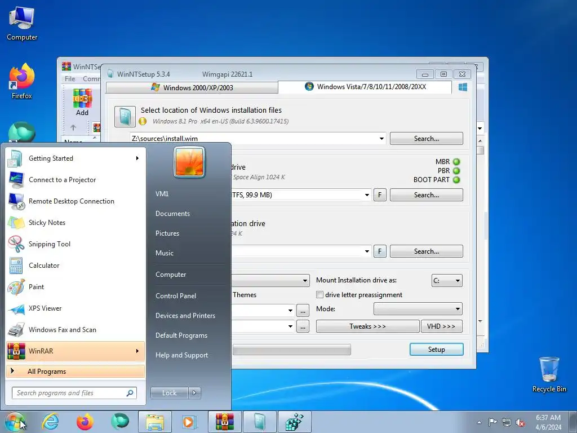Open shutdown options arrow next to Lock
577x433 pixels.
(194, 393)
